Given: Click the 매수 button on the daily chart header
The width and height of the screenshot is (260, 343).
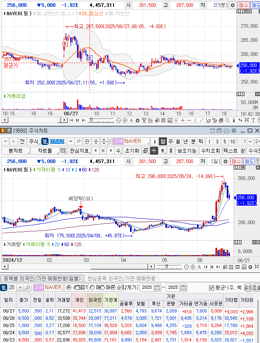Looking at the screenshot, I should (x=236, y=161).
